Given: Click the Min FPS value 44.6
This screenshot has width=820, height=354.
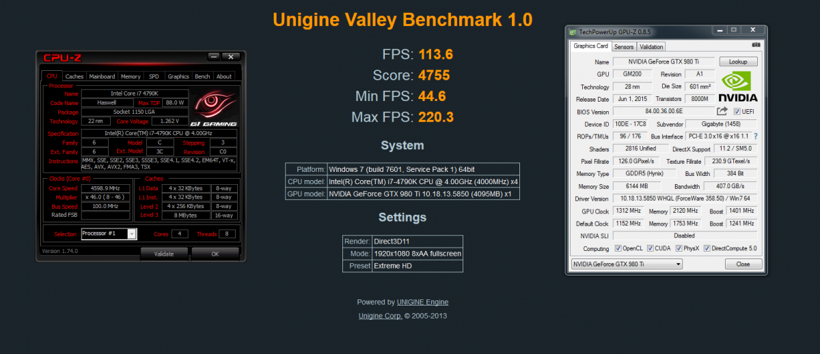Looking at the screenshot, I should point(432,96).
